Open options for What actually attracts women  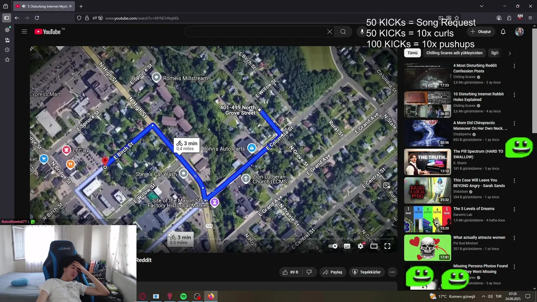click(x=514, y=238)
